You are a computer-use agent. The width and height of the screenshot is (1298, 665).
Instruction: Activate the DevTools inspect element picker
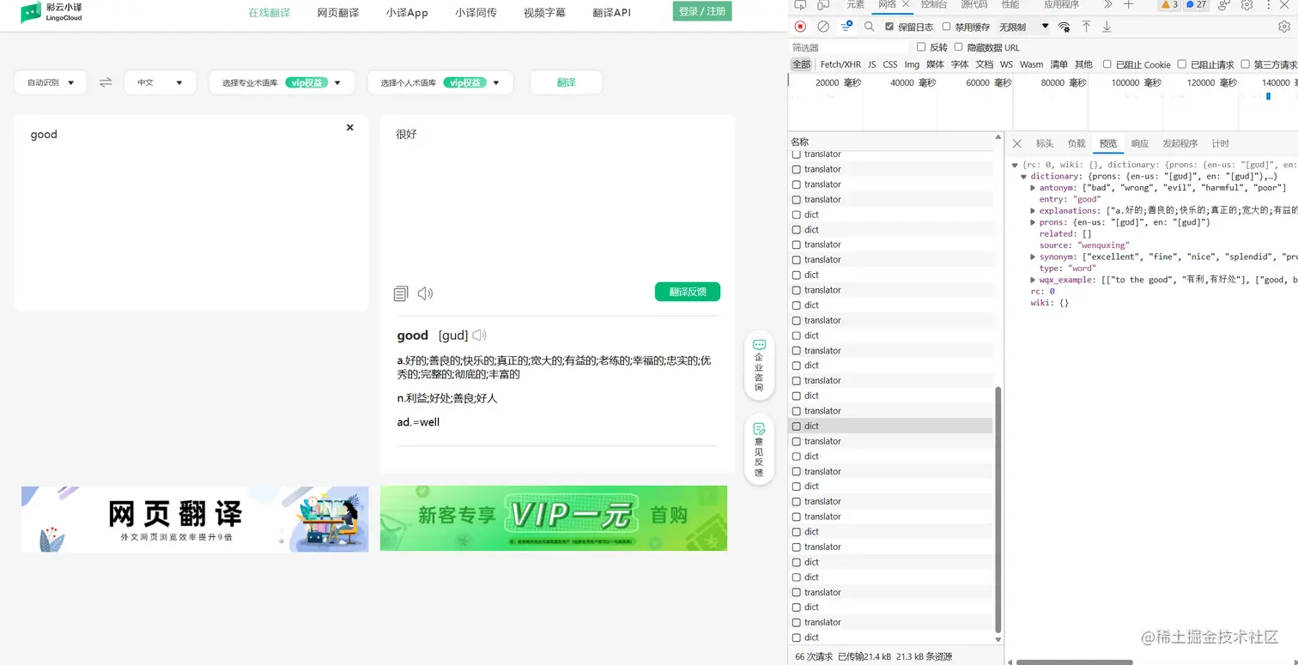click(x=800, y=5)
